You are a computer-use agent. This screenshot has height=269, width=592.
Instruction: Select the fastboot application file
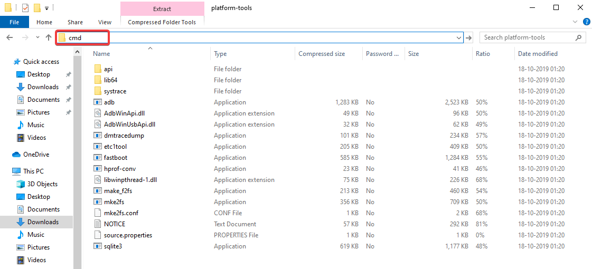(115, 158)
